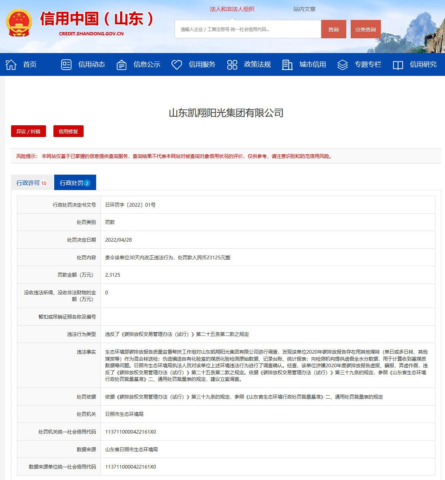Click the 行政处罚决定书文号 row label
This screenshot has width=445, height=480.
point(74,205)
